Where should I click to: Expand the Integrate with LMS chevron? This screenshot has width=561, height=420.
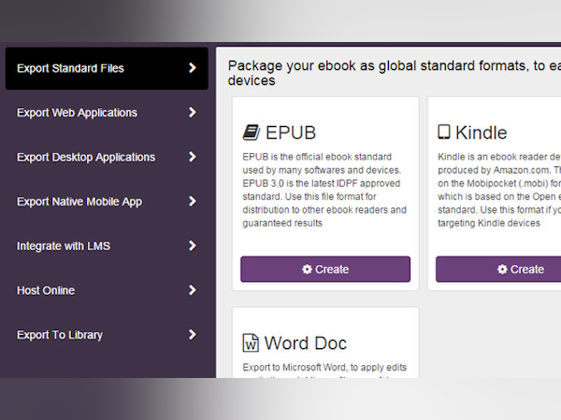[x=193, y=245]
